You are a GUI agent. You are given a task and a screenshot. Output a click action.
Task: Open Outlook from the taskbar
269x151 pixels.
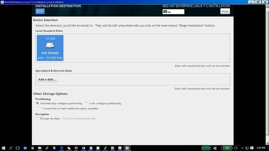[25, 148]
